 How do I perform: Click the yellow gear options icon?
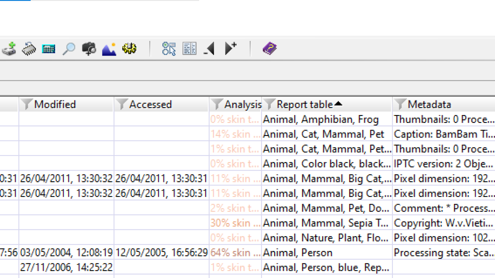(129, 49)
